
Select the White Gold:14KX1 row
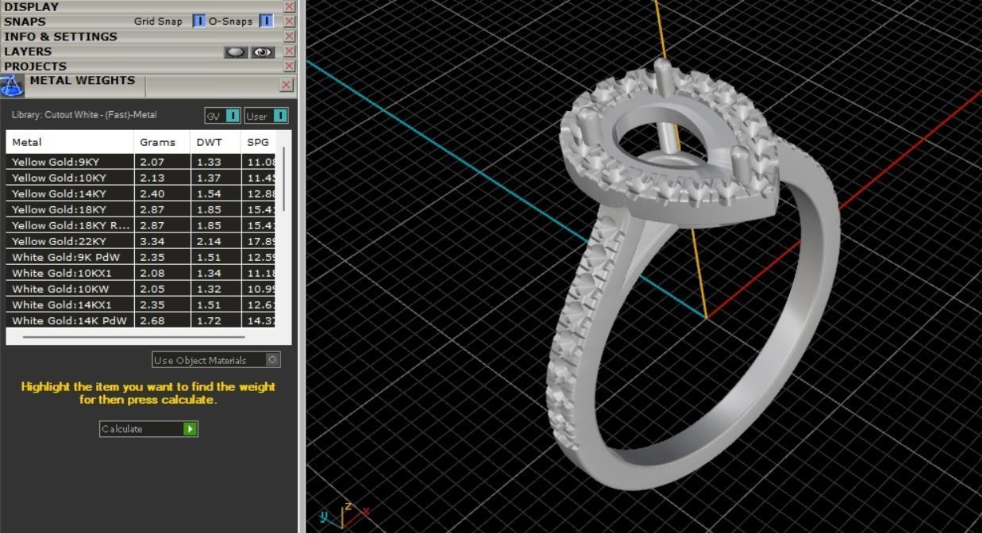click(x=141, y=305)
